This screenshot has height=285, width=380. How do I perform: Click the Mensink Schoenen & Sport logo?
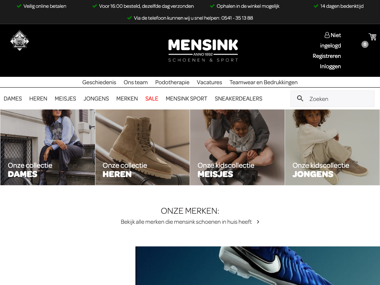pyautogui.click(x=203, y=50)
